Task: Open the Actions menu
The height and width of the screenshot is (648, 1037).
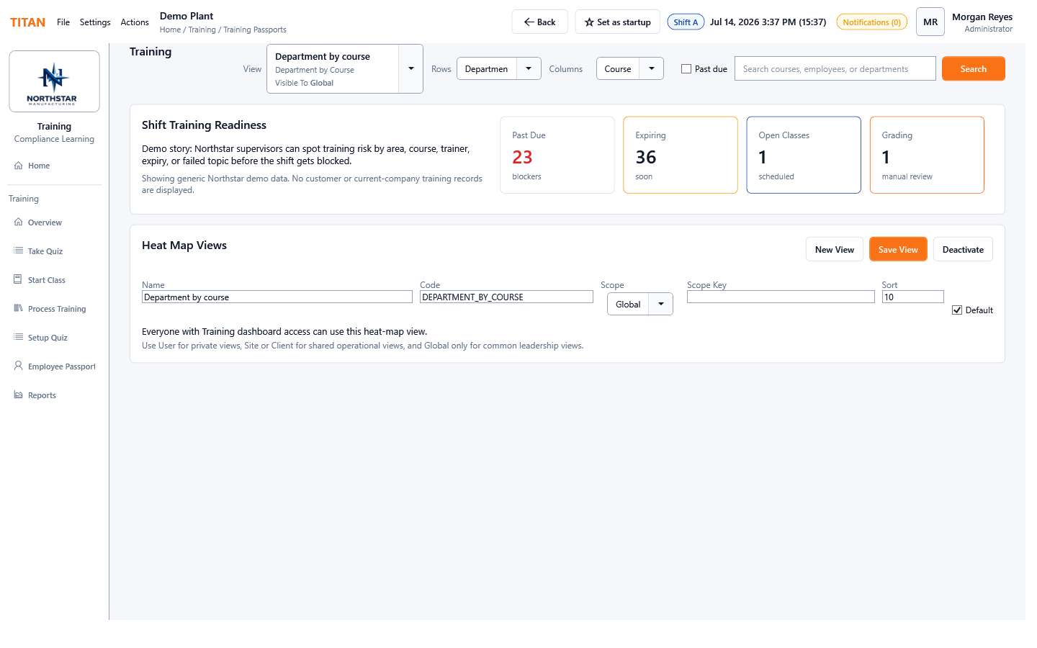Action: point(135,22)
